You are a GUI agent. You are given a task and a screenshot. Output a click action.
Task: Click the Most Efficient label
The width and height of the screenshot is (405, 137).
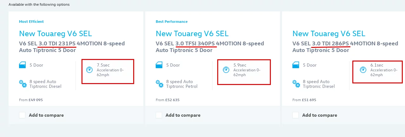point(31,22)
